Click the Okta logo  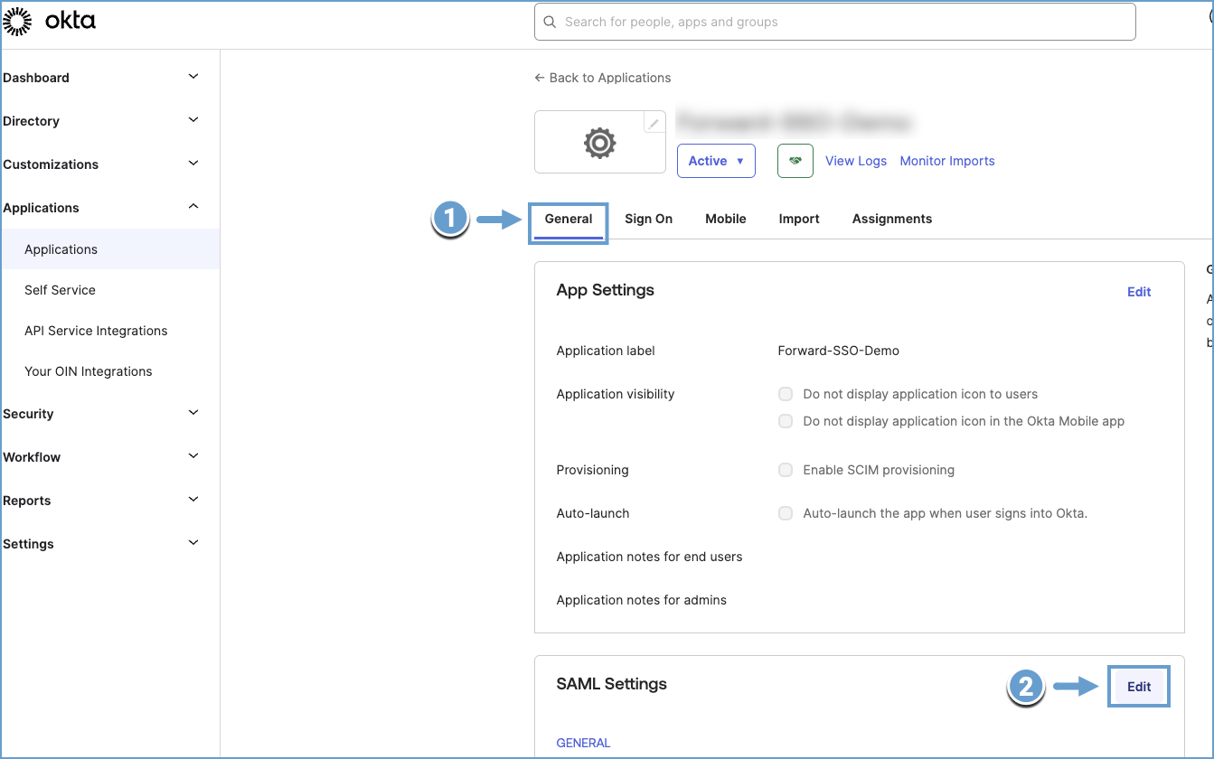pyautogui.click(x=50, y=21)
